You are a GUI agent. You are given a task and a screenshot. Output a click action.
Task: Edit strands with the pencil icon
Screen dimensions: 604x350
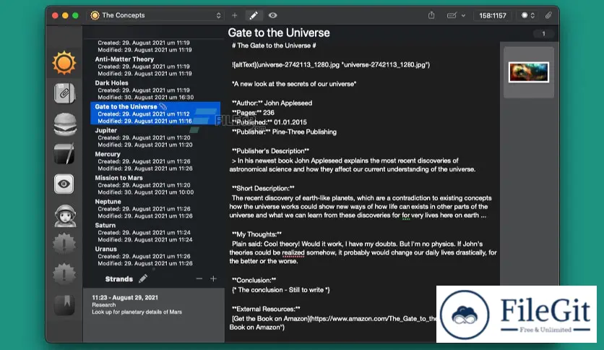click(143, 278)
